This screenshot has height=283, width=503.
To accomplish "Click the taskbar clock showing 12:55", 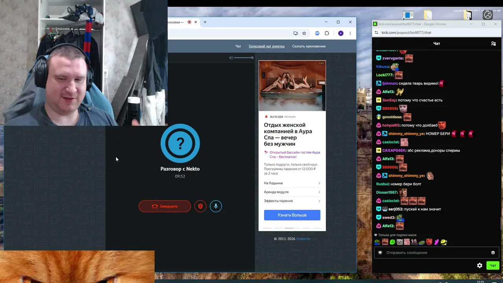I will pos(480,281).
